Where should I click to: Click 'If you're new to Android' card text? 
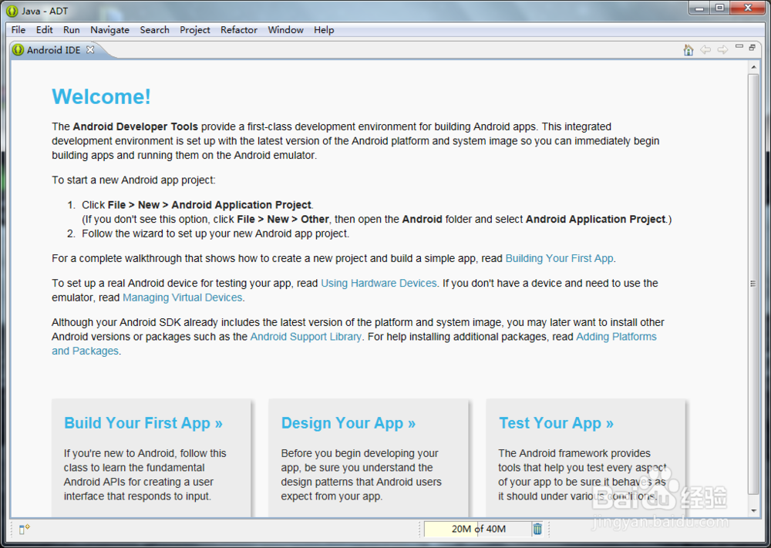pyautogui.click(x=145, y=475)
